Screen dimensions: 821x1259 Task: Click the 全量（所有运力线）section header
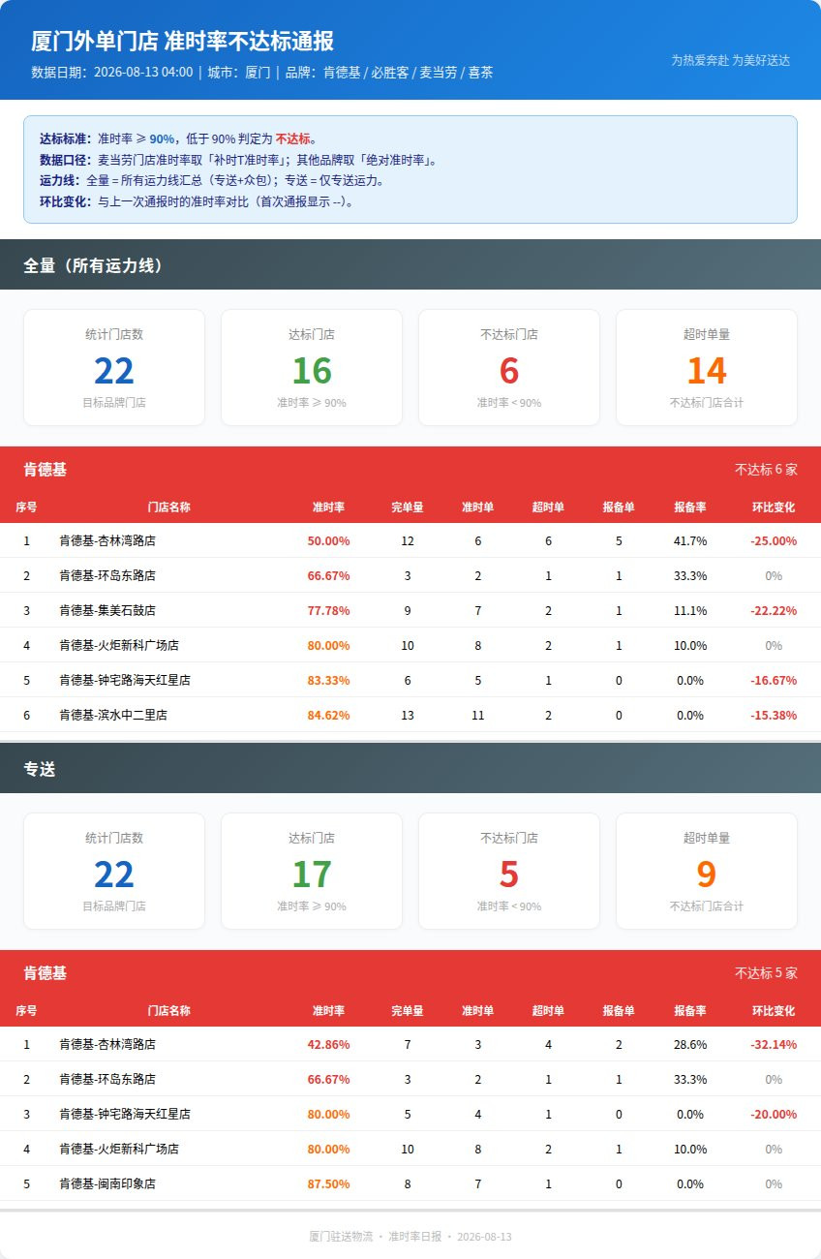pyautogui.click(x=410, y=264)
